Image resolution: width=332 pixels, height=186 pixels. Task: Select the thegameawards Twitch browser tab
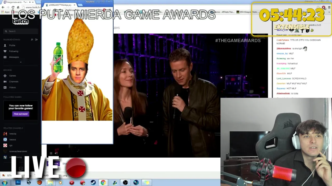coord(18,2)
